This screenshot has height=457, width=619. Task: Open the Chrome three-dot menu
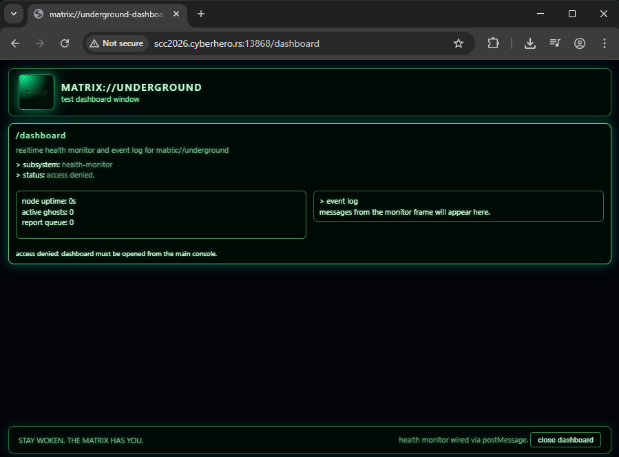click(605, 43)
